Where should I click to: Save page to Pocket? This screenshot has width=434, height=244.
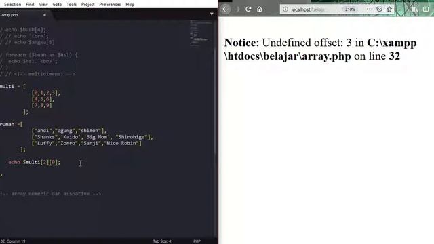tap(380, 9)
